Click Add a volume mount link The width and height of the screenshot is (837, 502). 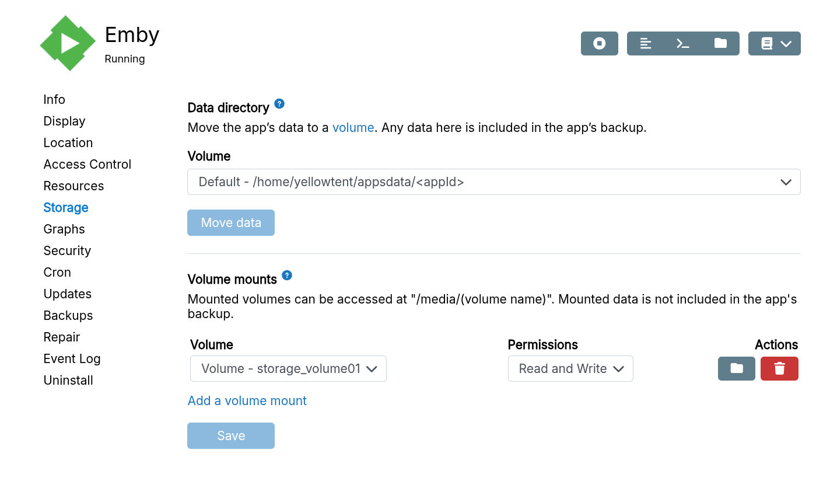pyautogui.click(x=247, y=401)
